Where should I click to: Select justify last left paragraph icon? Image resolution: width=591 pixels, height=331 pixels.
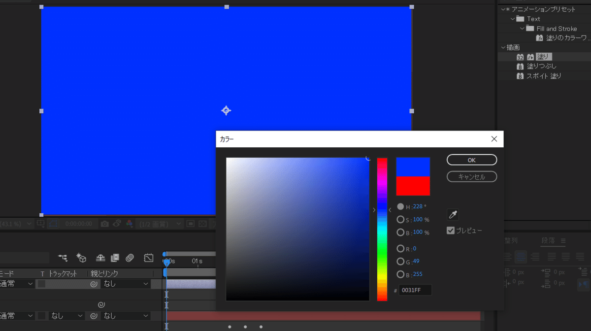pos(552,257)
